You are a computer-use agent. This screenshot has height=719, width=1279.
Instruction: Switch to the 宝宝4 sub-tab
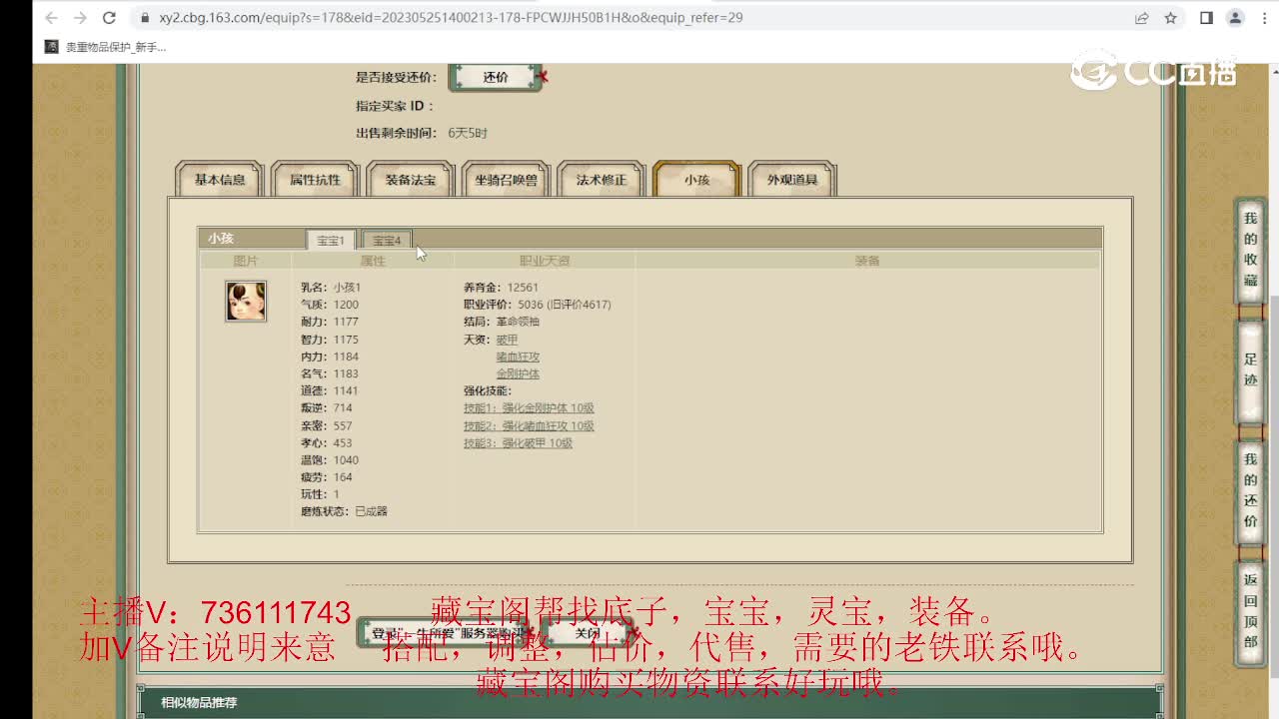387,240
